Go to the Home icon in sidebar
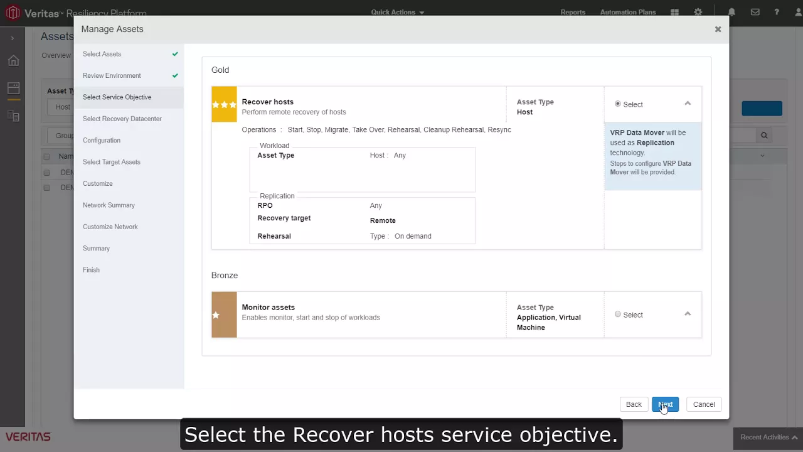 (x=13, y=61)
